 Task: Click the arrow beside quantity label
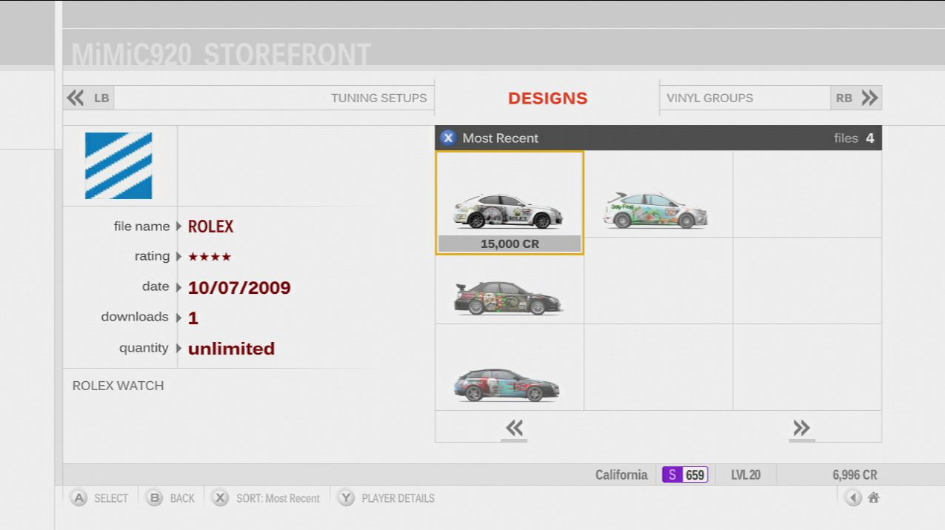pos(178,348)
